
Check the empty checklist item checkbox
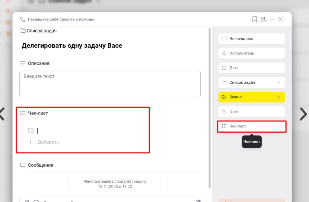(31, 131)
